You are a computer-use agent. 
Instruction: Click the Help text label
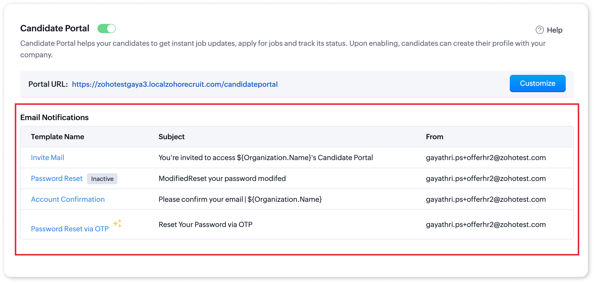[x=555, y=30]
